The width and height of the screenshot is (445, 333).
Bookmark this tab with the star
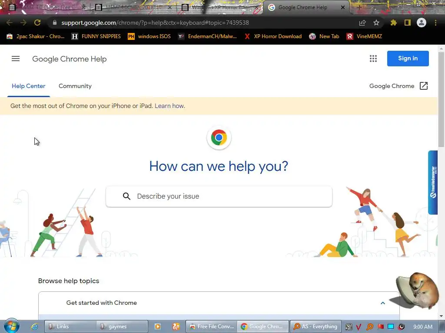[376, 23]
